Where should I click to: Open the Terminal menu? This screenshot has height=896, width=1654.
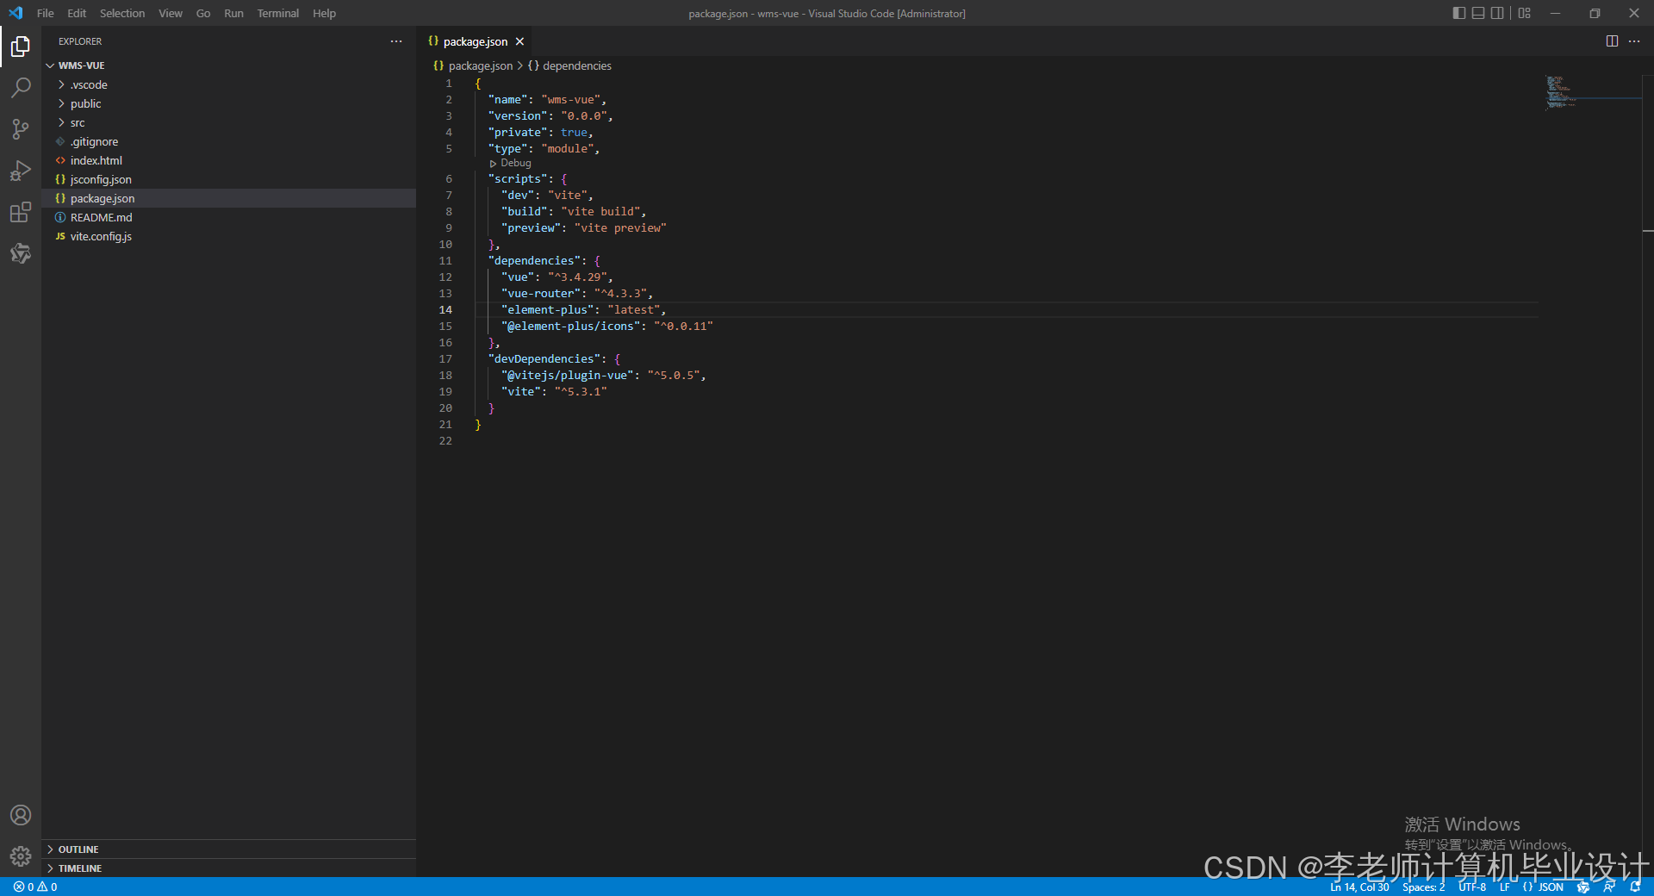[277, 13]
